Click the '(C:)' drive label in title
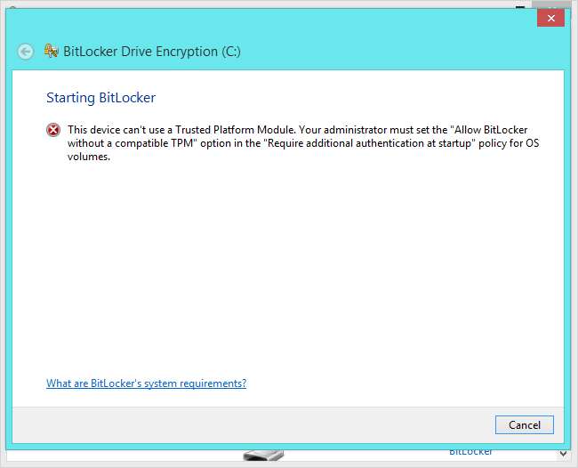578x468 pixels. [x=231, y=52]
